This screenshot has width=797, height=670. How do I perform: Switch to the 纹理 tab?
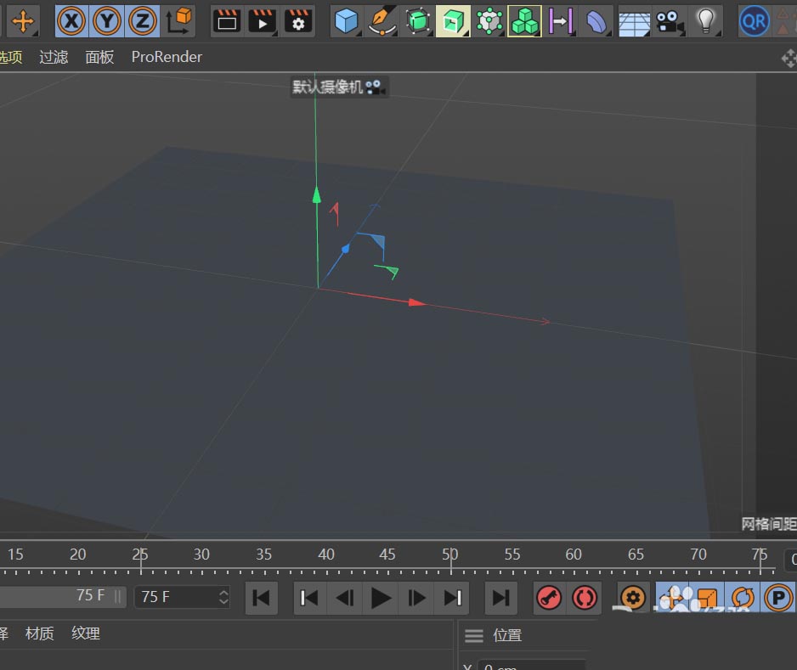coord(85,634)
